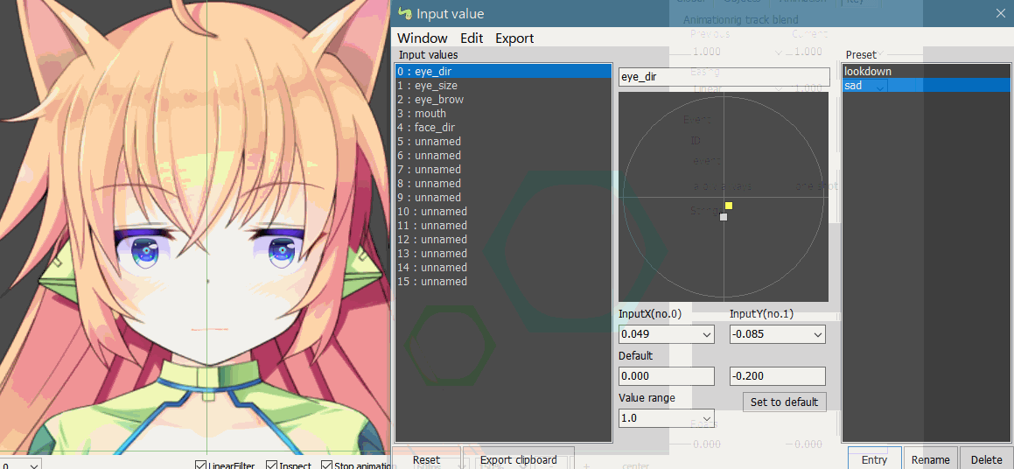This screenshot has height=469, width=1014.
Task: Toggle the LinearFilter checkbox
Action: click(201, 465)
